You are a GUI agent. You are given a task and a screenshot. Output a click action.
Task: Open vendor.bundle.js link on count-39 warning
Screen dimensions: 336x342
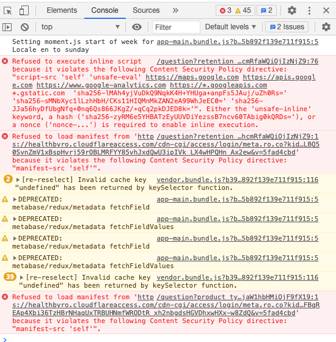238,277
